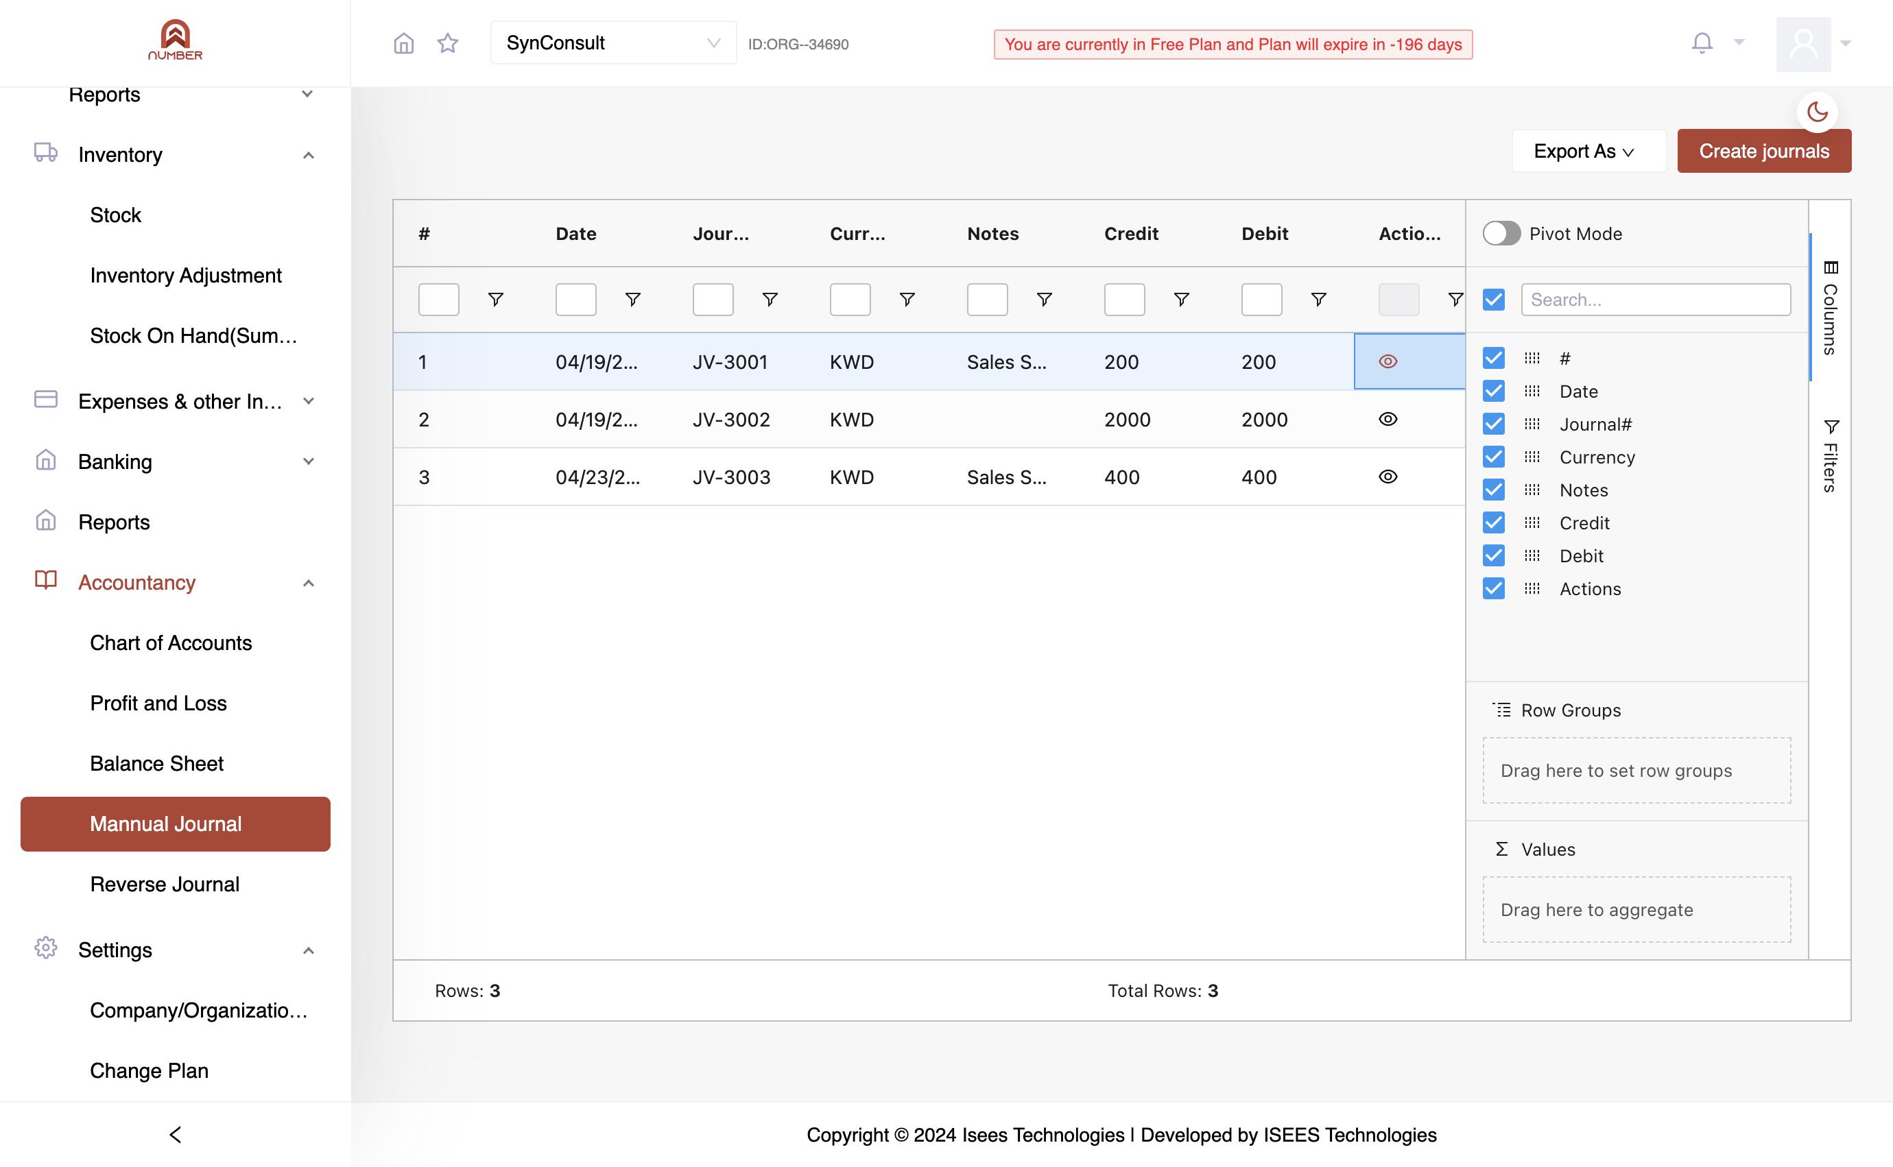Expand Expenses & other Income section

pos(176,401)
